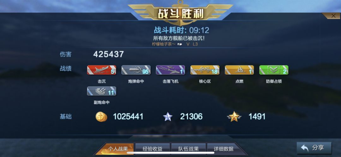Click the gold citadel hits (核心区) badge
341x157 pixels.
click(x=205, y=70)
